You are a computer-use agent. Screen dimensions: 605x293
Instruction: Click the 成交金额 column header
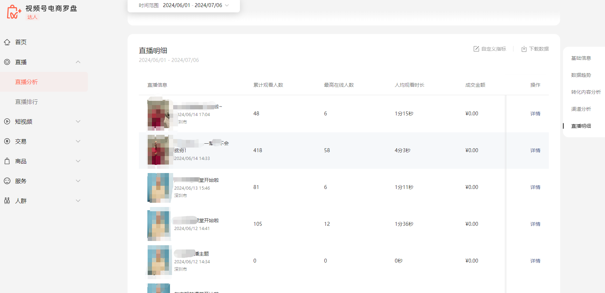click(475, 85)
